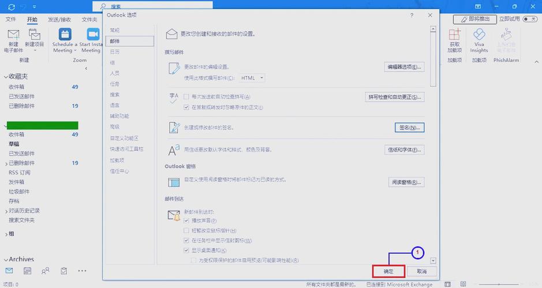
Task: Click the search magnifier icon
Action: coord(103,6)
